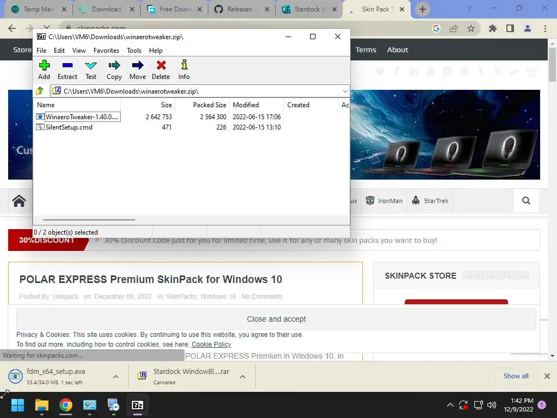Click Close and accept cookies button
Image resolution: width=557 pixels, height=418 pixels.
pos(276,319)
